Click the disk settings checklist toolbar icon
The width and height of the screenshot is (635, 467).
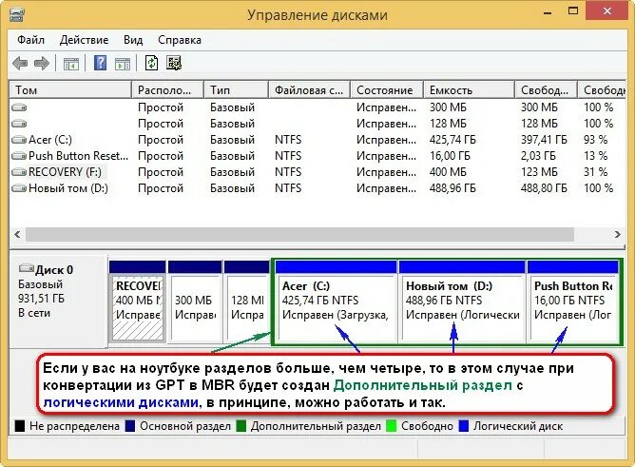pyautogui.click(x=174, y=63)
